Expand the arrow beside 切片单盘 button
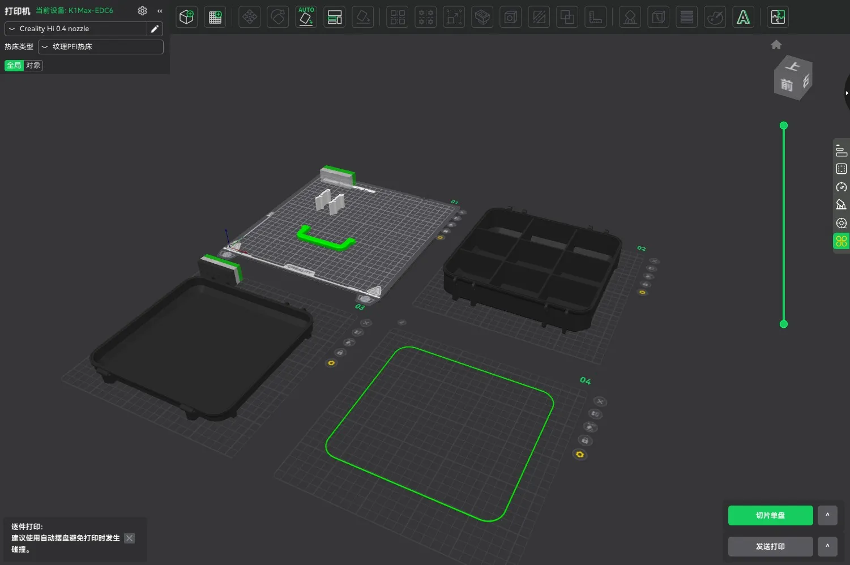The height and width of the screenshot is (565, 850). (x=827, y=515)
